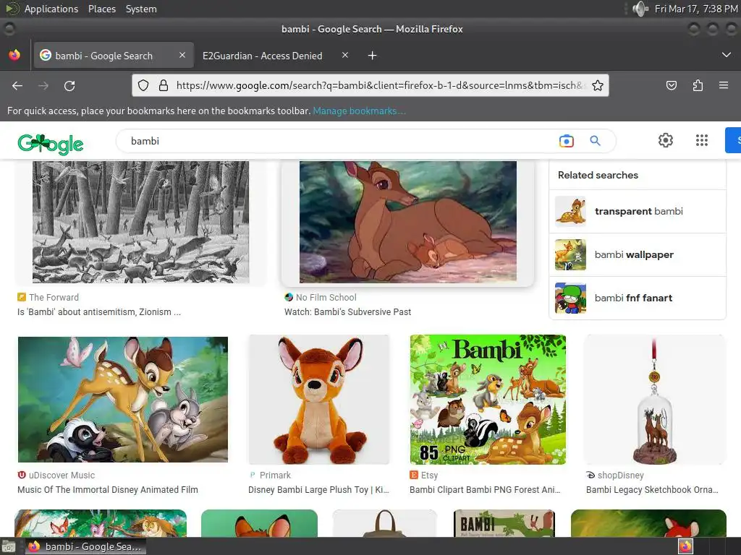Open Music Of The Immortal Disney Animated Film link
This screenshot has width=741, height=555.
point(108,490)
